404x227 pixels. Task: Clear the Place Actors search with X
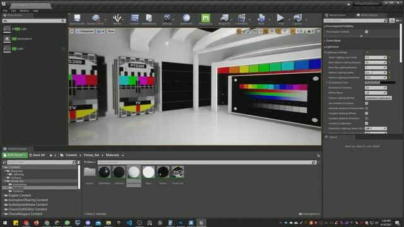62,21
